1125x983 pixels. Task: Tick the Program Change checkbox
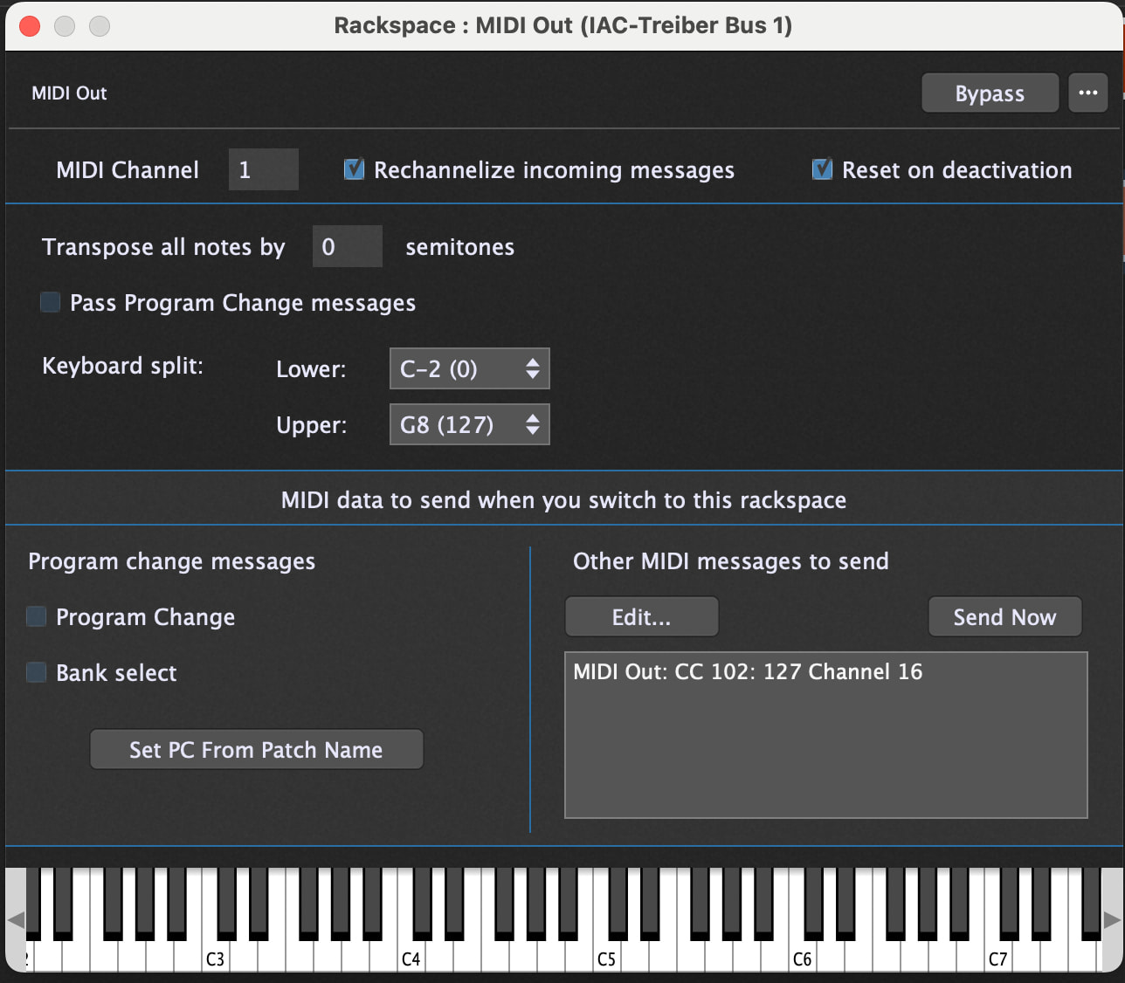(x=37, y=617)
